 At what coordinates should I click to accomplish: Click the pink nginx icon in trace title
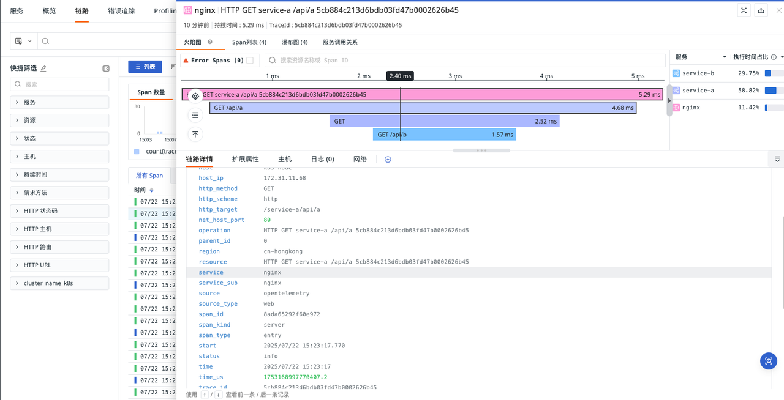pyautogui.click(x=188, y=10)
